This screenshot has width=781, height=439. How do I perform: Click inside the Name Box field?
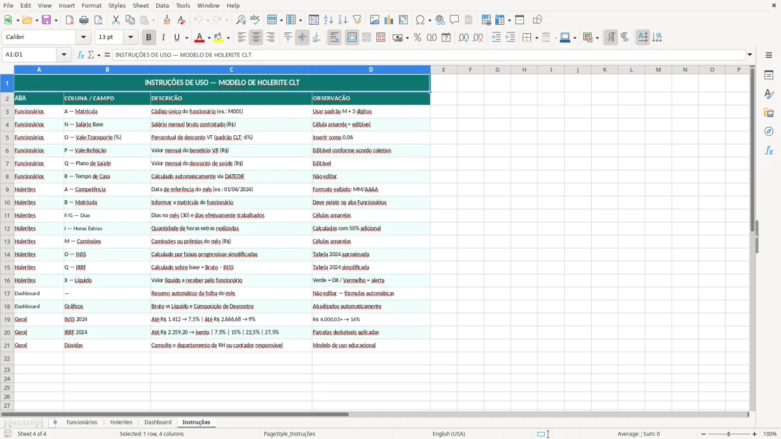31,55
